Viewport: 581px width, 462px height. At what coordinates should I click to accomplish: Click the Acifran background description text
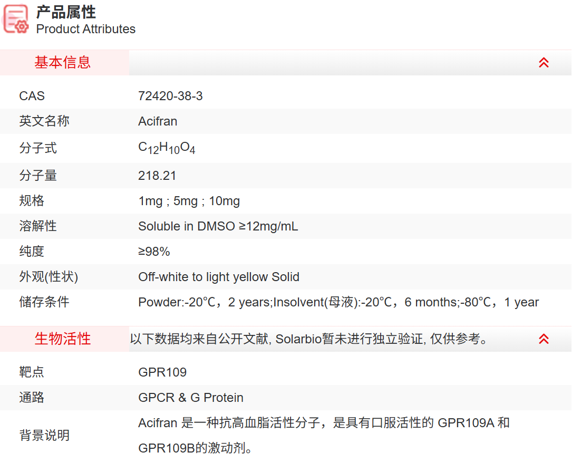pos(323,423)
